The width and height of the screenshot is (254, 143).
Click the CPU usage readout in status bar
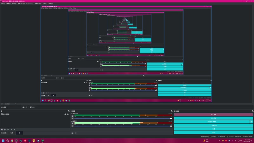238,137
